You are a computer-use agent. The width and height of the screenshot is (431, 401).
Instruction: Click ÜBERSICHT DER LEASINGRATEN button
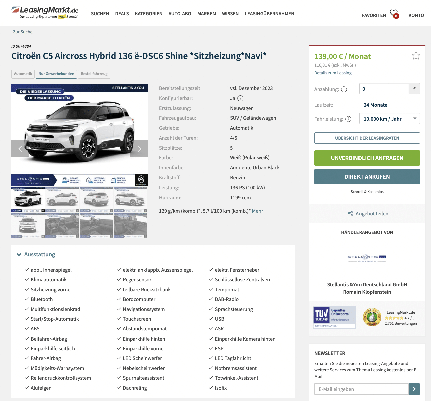click(367, 138)
